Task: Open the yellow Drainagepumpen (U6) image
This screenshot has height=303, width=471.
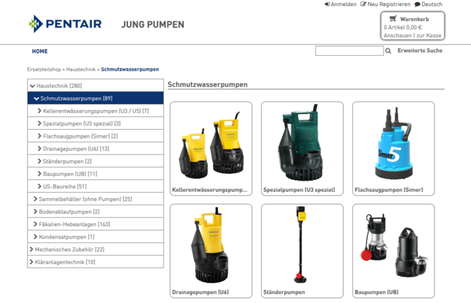Action: pos(211,245)
